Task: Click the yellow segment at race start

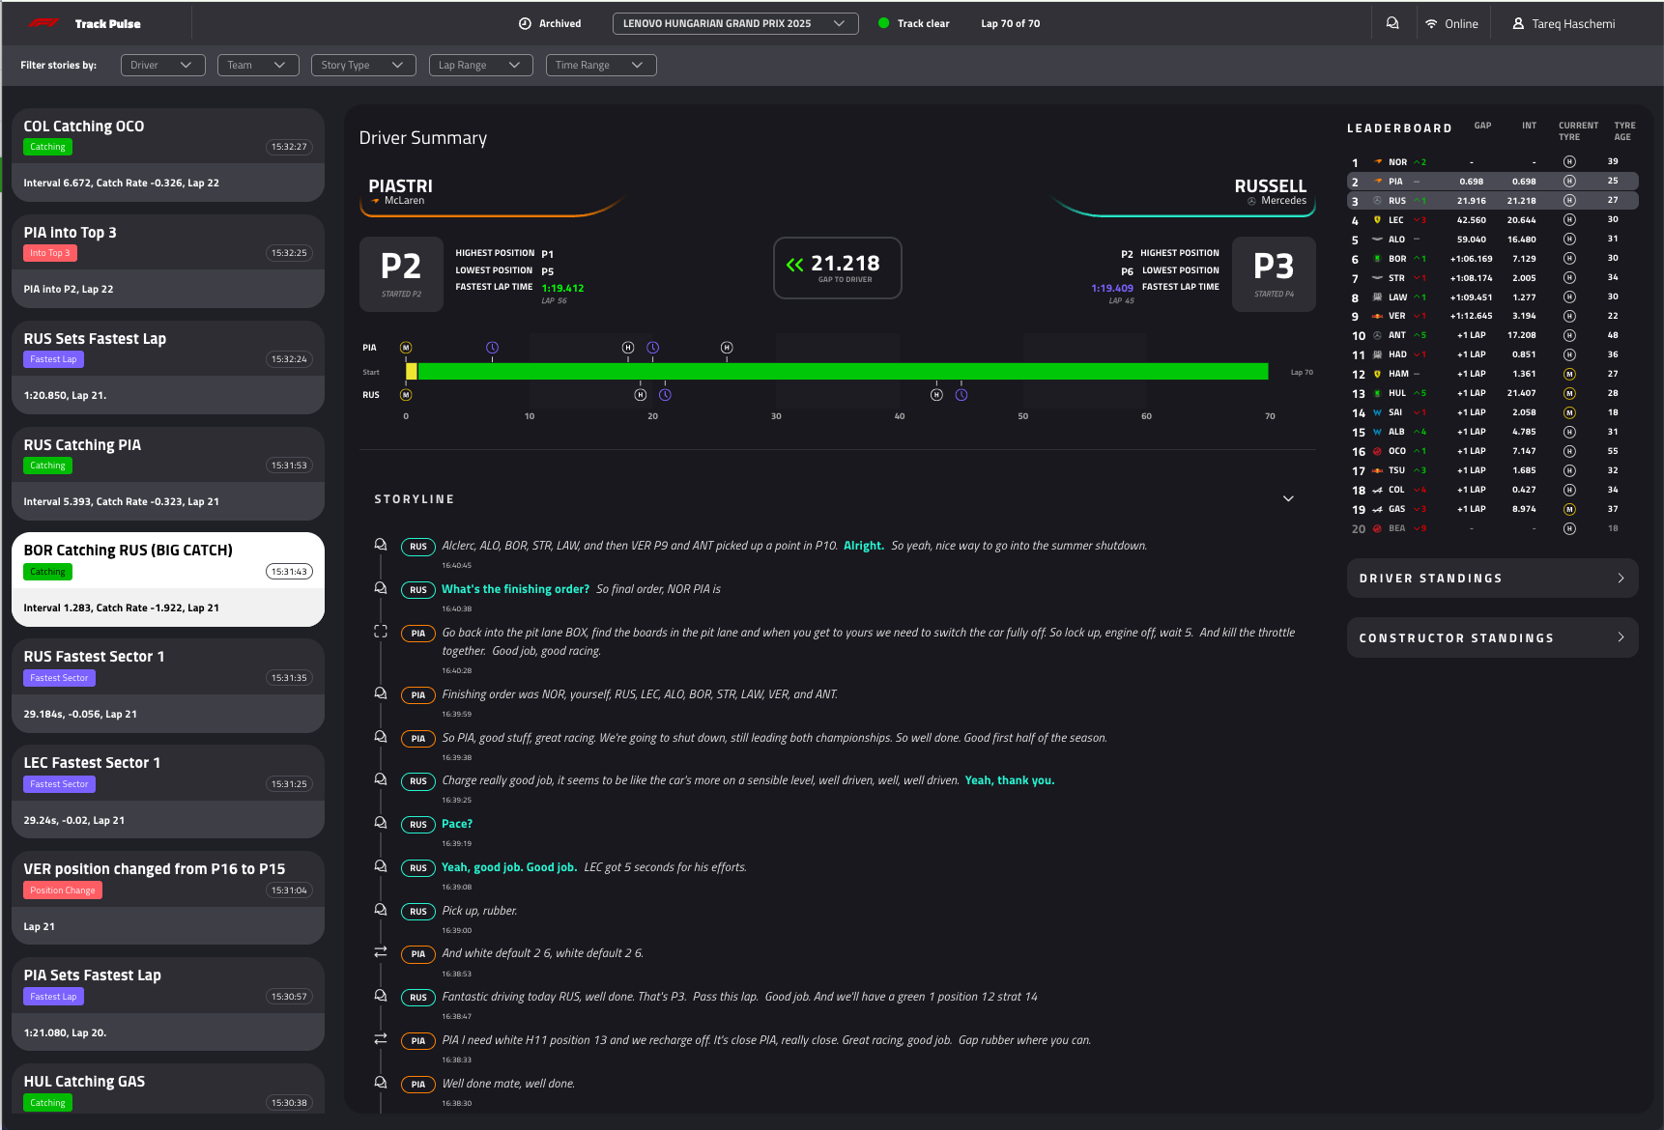Action: coord(412,372)
